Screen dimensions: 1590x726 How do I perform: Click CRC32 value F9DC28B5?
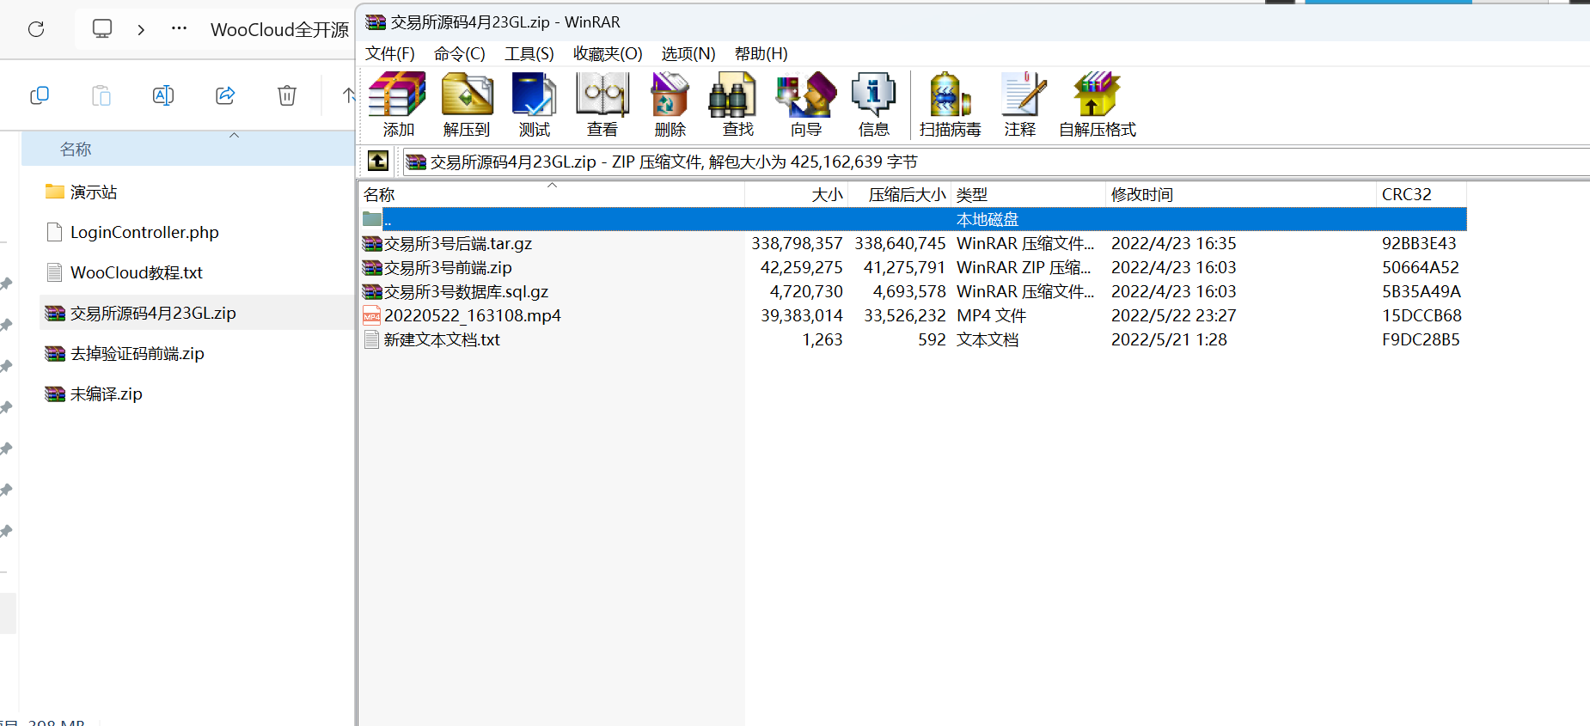coord(1421,339)
